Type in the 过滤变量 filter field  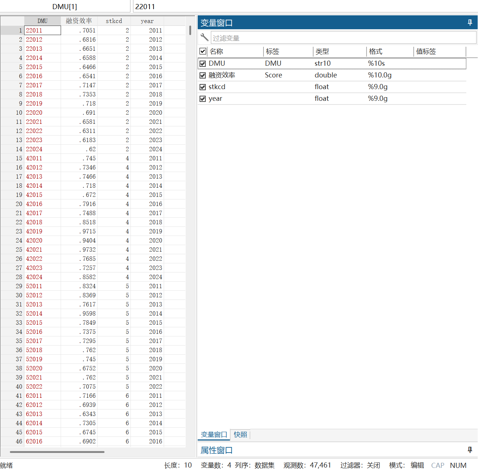[x=343, y=38]
